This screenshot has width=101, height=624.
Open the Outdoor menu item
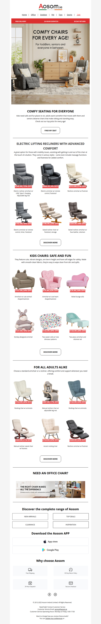pyautogui.click(x=43, y=15)
